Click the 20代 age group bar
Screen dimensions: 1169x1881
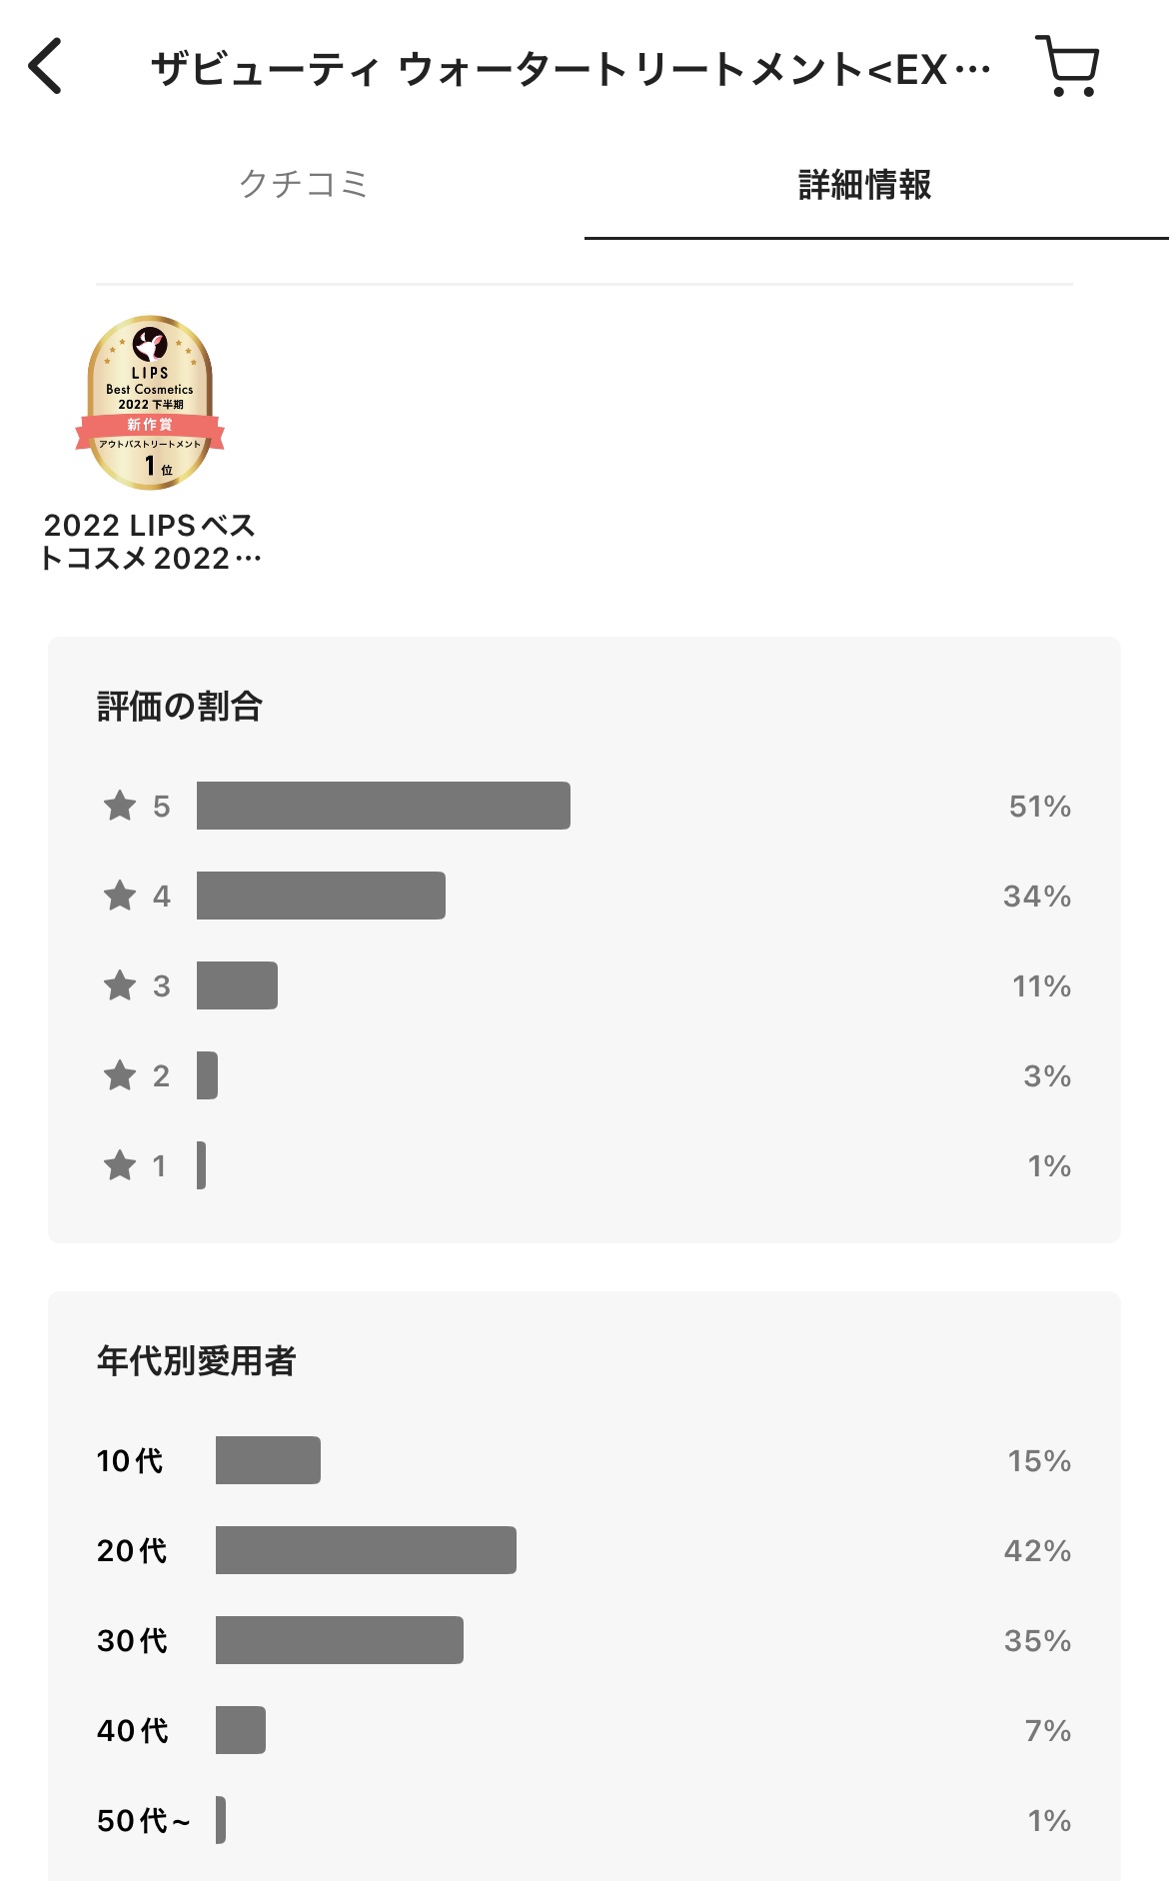(366, 1550)
